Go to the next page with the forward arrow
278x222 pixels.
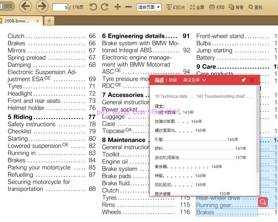[42, 6]
